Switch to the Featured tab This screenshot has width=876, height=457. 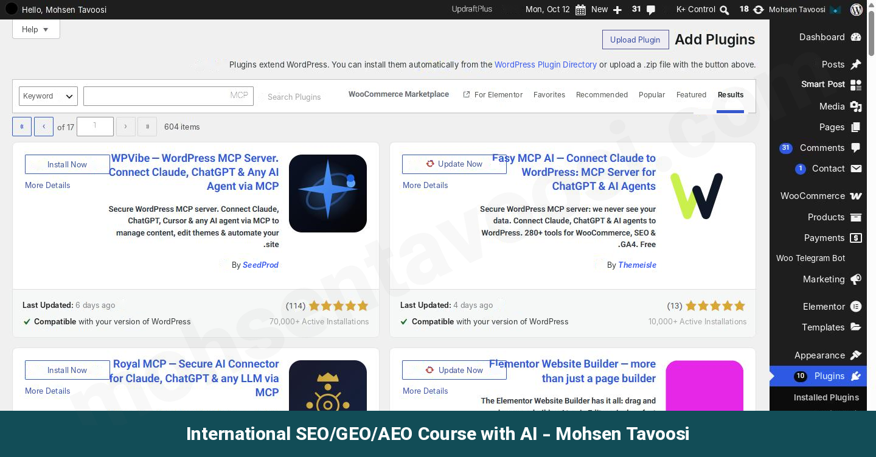point(691,95)
